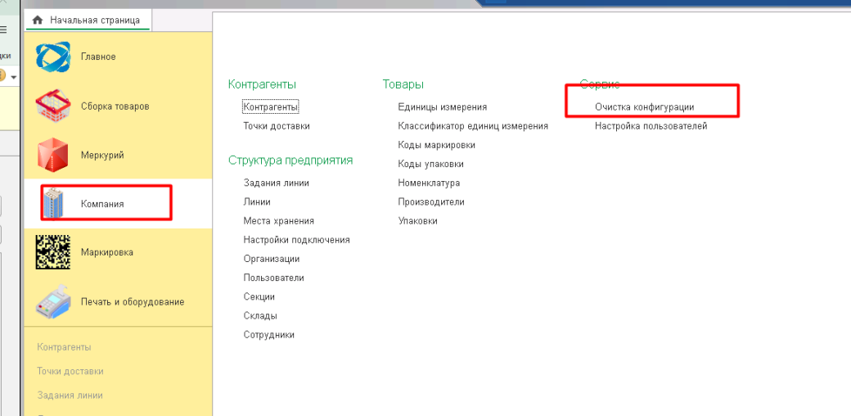This screenshot has width=851, height=416.
Task: Open the Сотрудники link
Action: click(269, 335)
